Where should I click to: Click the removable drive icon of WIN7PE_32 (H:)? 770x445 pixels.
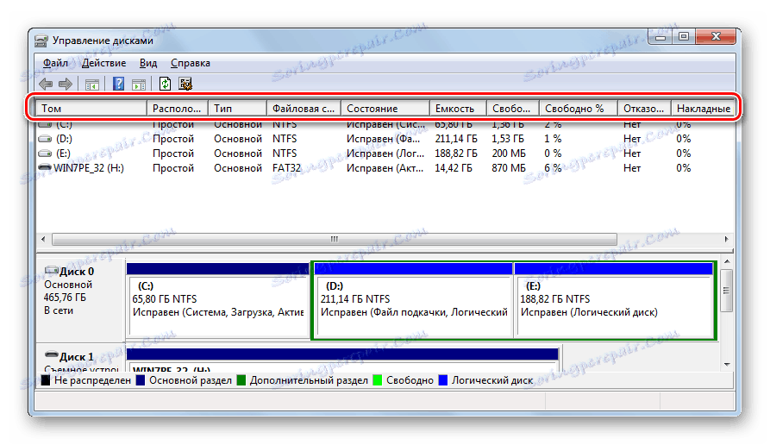click(45, 168)
